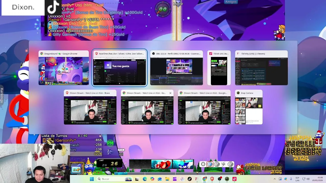Viewport: 326px width, 183px height.
Task: Select the last octagonal shot-type icon
Action: 230,164
